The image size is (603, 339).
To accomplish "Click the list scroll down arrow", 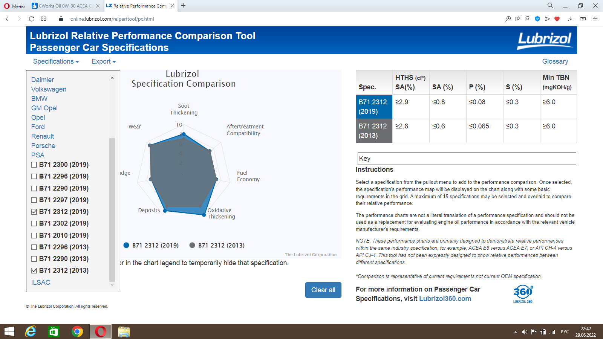I will tap(112, 285).
